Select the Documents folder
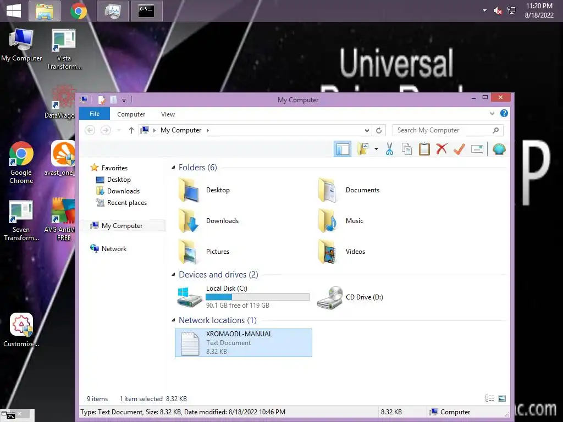 pyautogui.click(x=349, y=190)
